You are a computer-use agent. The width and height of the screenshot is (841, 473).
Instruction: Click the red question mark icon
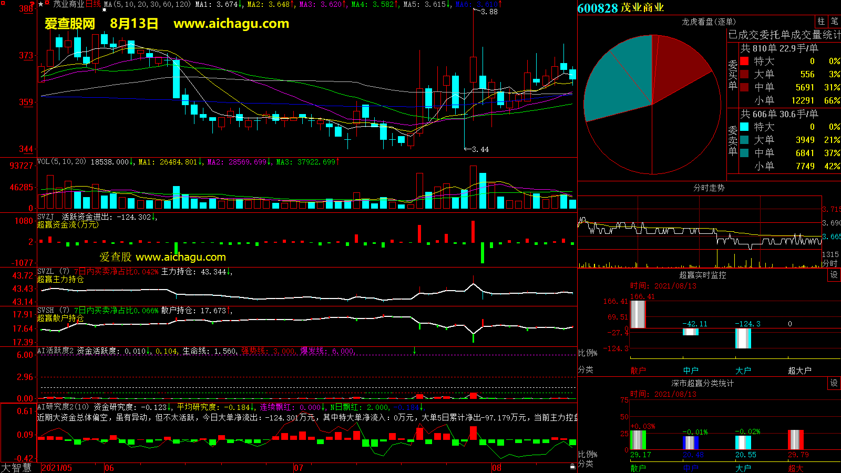pos(32,5)
